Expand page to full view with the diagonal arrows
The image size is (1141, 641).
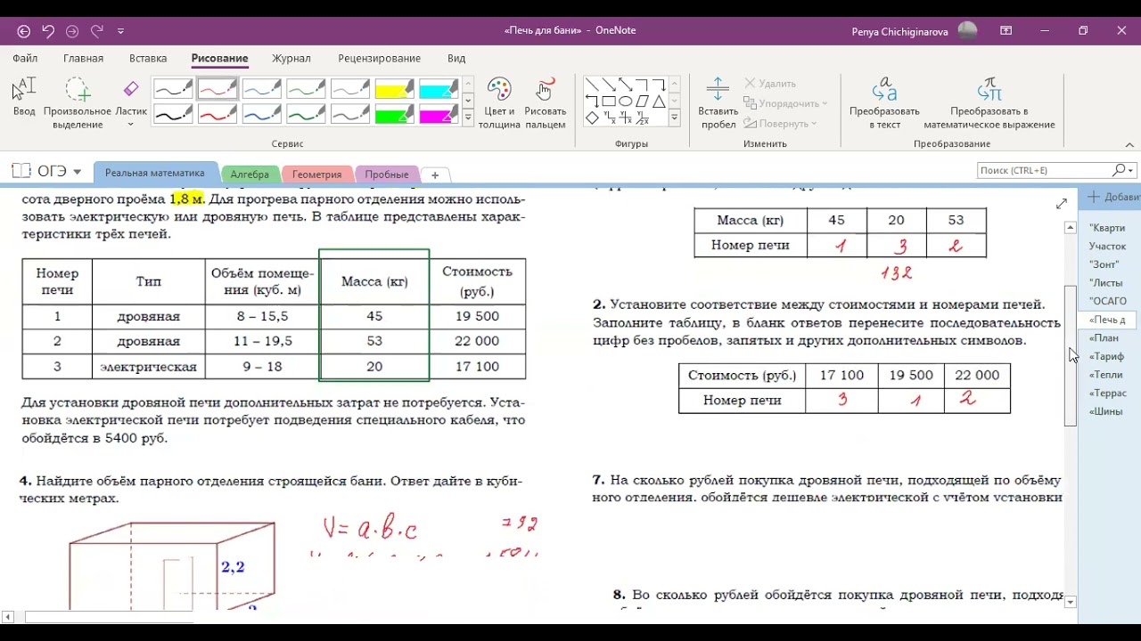coord(1062,204)
